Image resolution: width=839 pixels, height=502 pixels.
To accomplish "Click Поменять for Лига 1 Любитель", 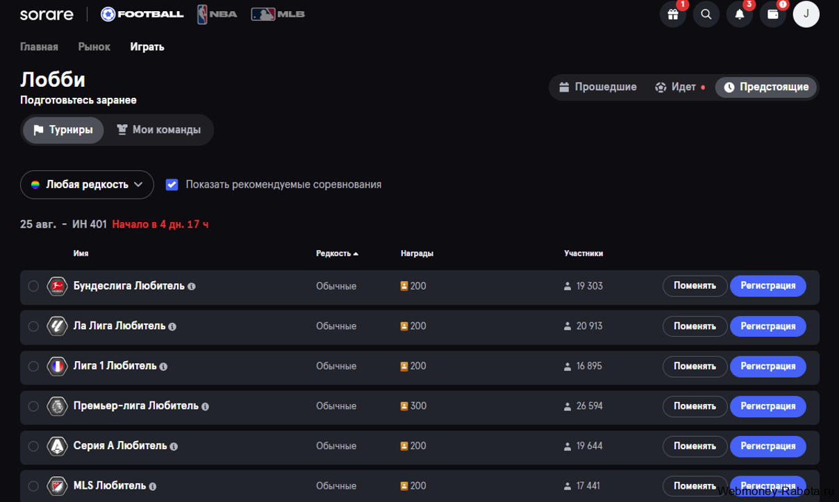I will 695,366.
